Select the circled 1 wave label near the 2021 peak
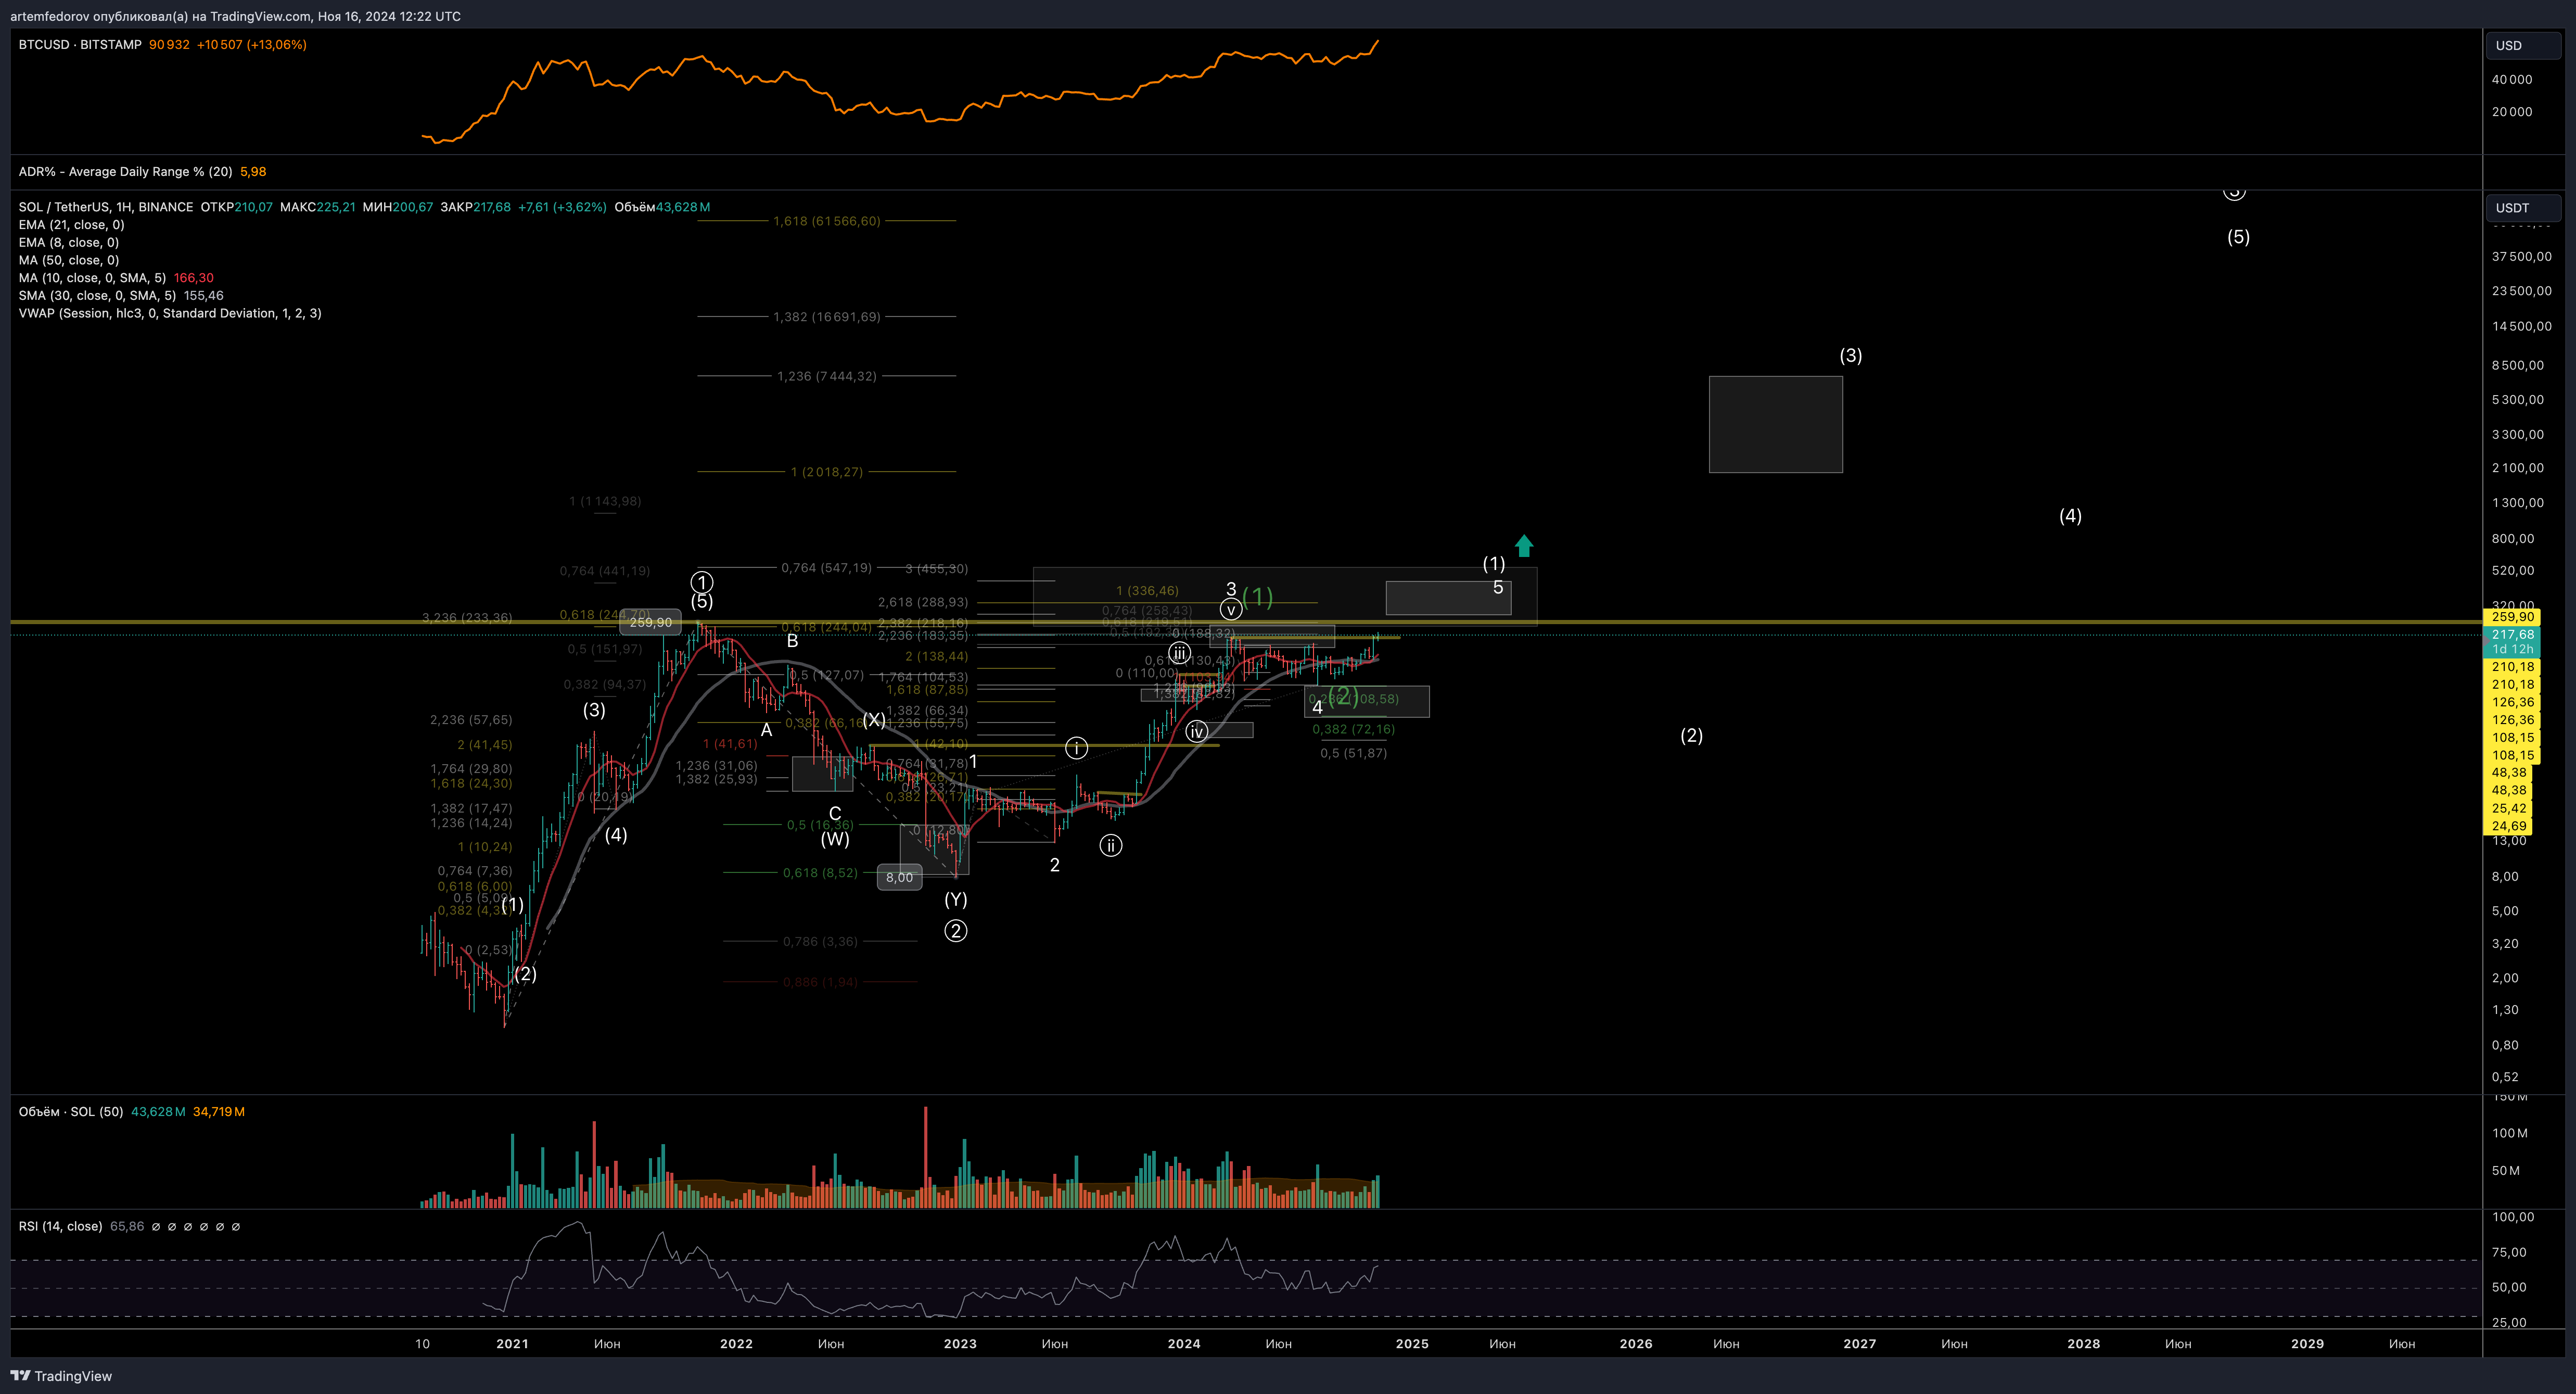The width and height of the screenshot is (2576, 1394). [702, 582]
